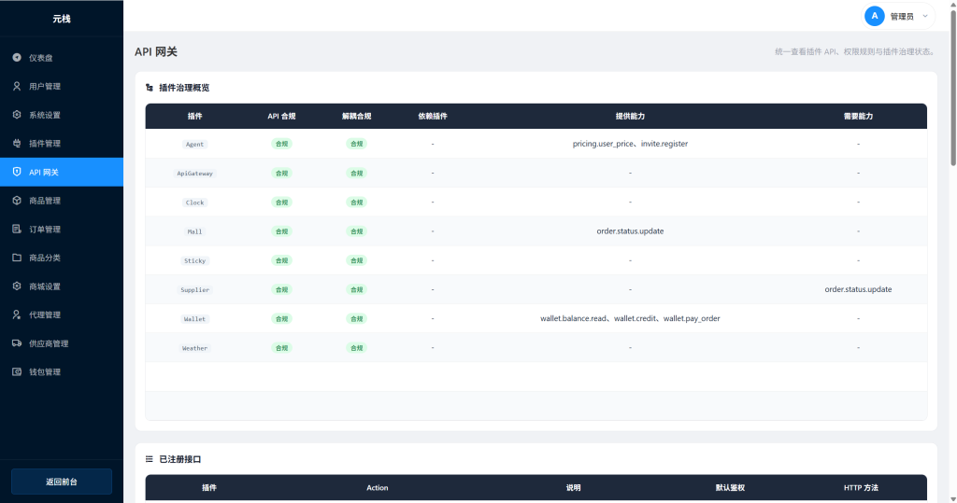Viewport: 957px width, 503px height.
Task: Click the wallet icon for 钱包管理
Action: 17,372
